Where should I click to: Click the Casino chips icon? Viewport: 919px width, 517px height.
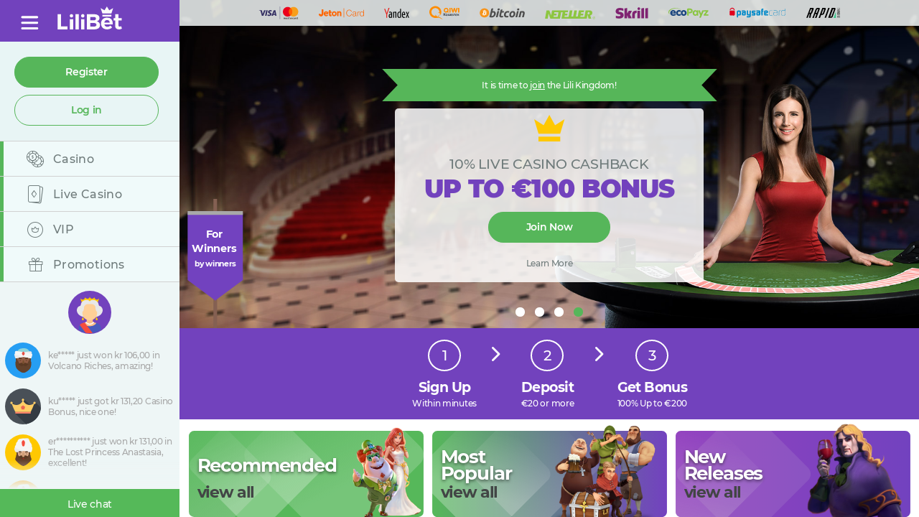tap(35, 159)
